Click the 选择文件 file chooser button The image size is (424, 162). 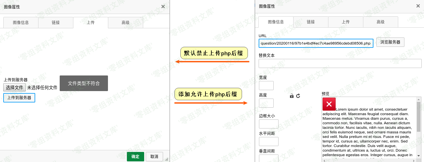coord(15,88)
